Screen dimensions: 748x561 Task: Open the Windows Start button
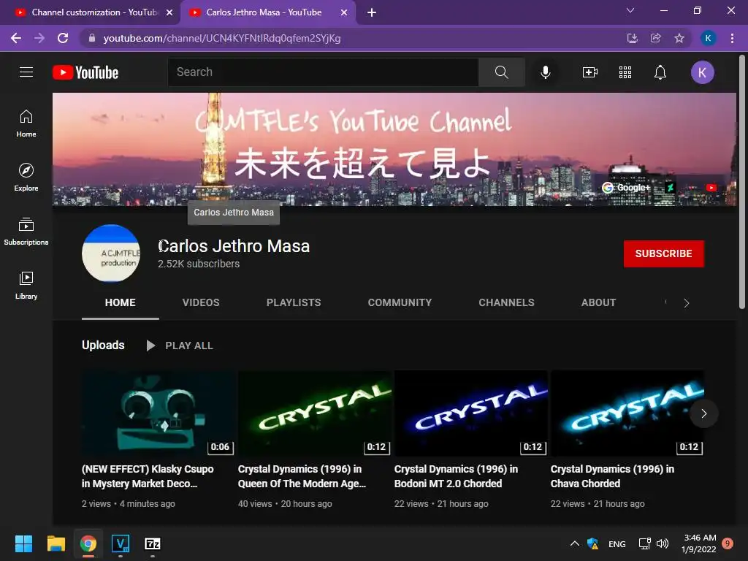pos(23,543)
